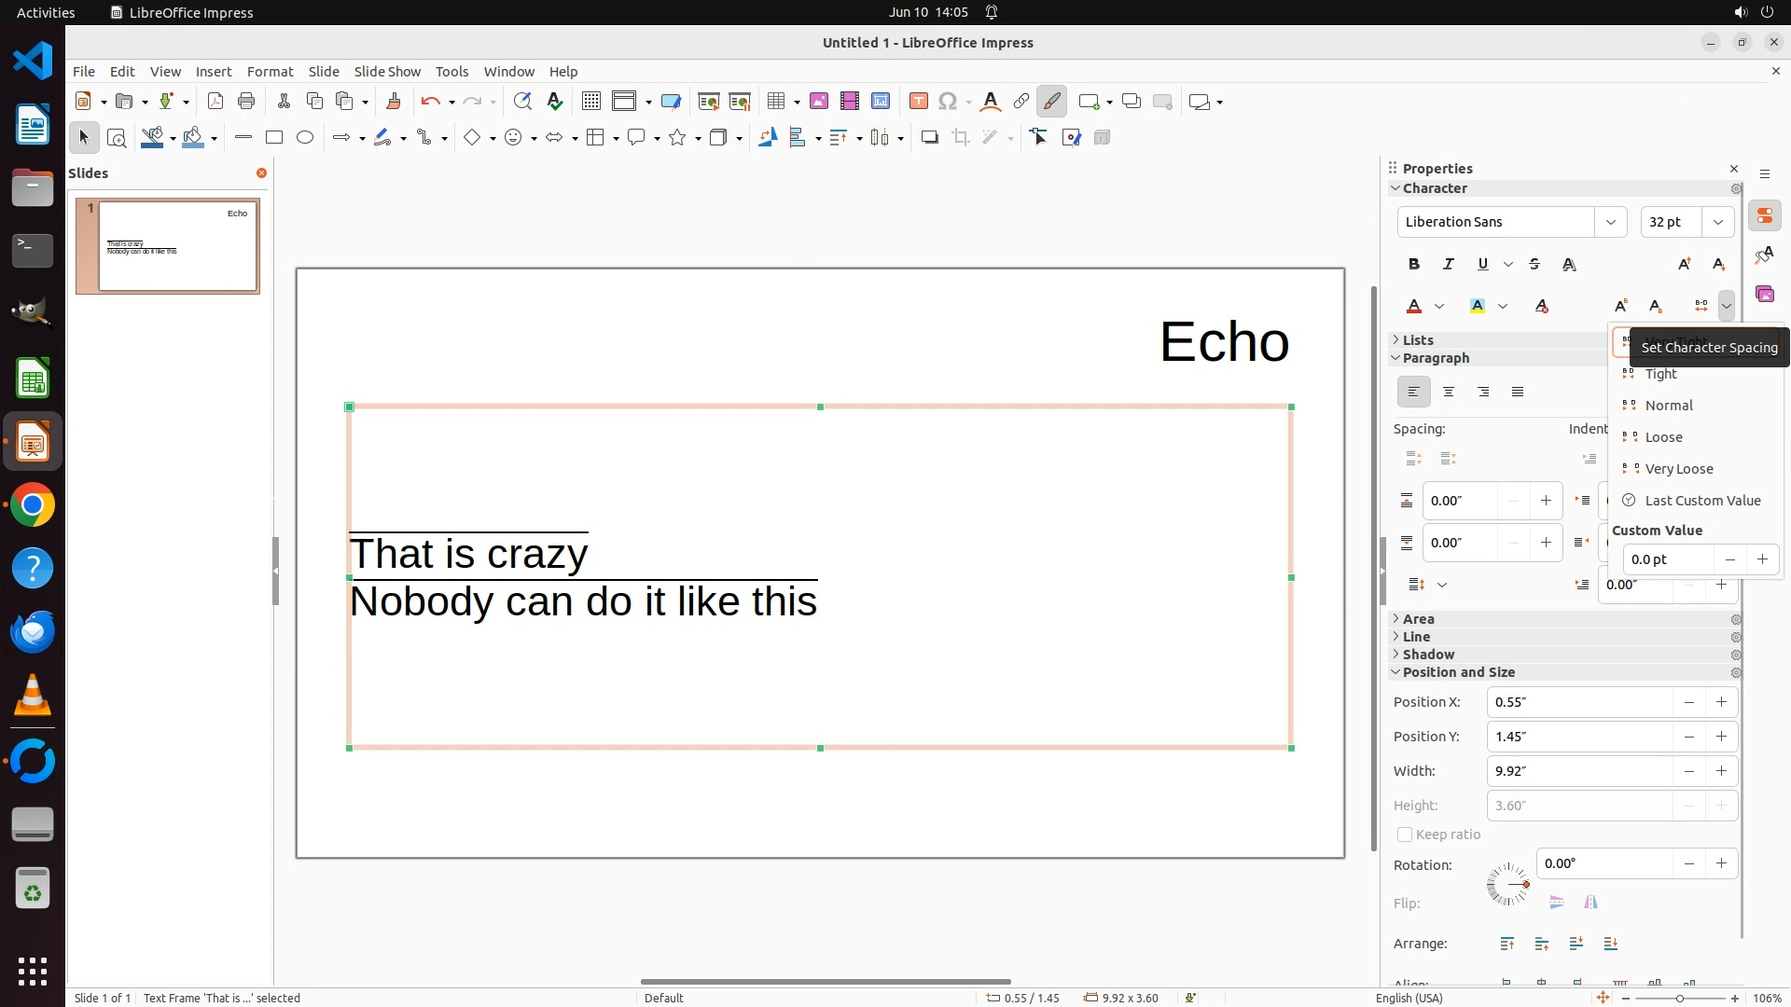Enable the Keep ratio checkbox
Screen dimensions: 1791x1007
pyautogui.click(x=1405, y=835)
